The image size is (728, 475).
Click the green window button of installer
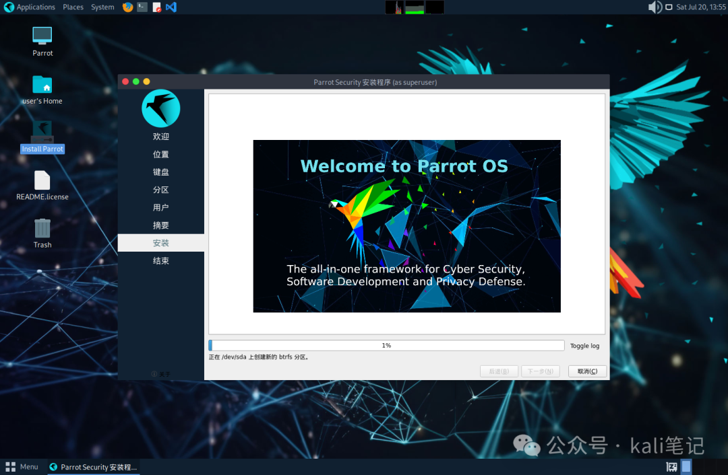coord(136,81)
